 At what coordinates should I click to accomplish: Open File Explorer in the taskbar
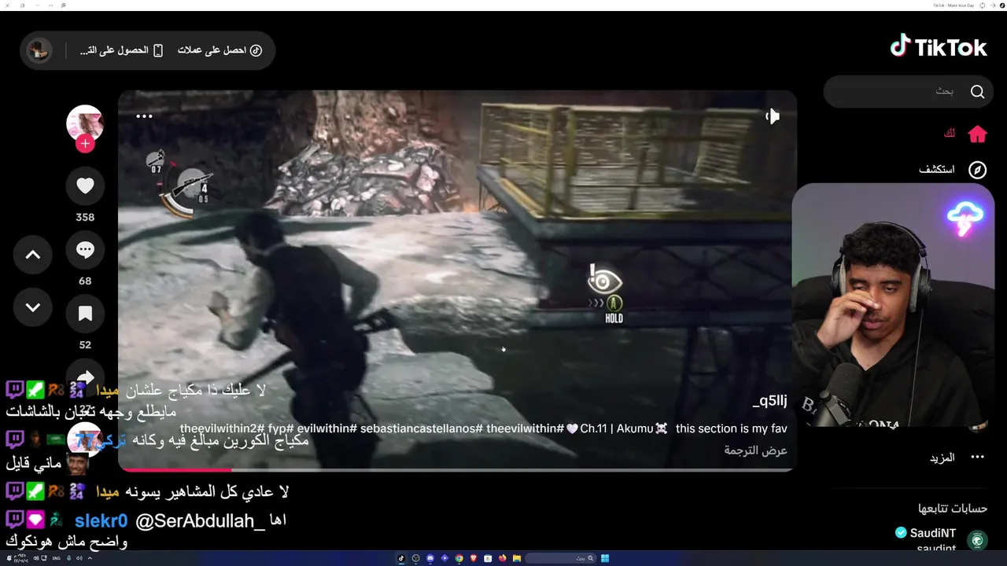tap(517, 558)
